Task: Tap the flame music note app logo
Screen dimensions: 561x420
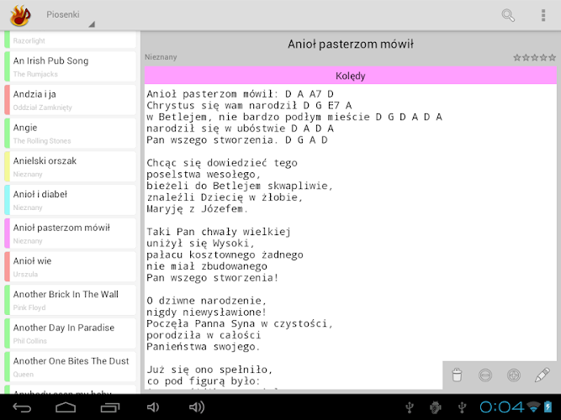Action: [x=20, y=15]
